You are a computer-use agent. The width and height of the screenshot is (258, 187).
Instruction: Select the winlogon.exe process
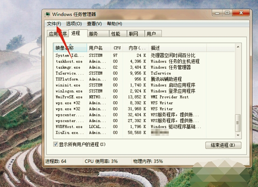(144, 91)
